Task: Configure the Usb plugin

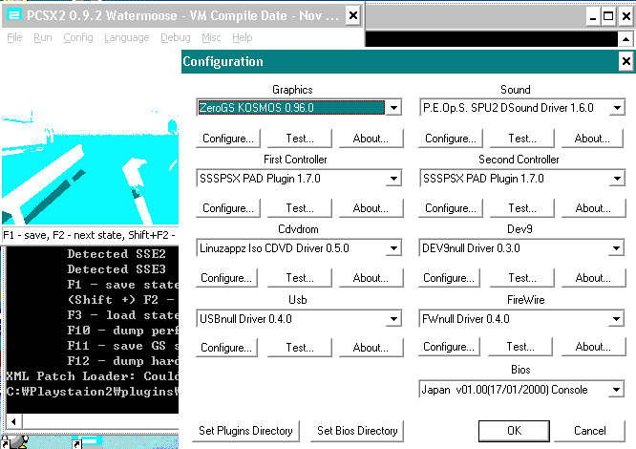Action: 226,348
